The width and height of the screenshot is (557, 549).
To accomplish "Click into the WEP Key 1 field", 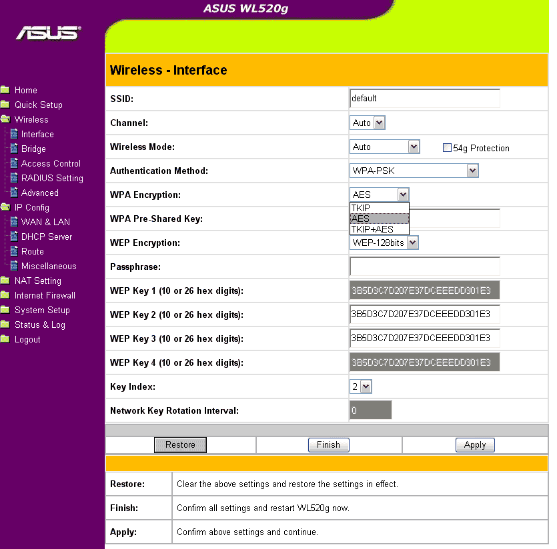I will click(425, 290).
